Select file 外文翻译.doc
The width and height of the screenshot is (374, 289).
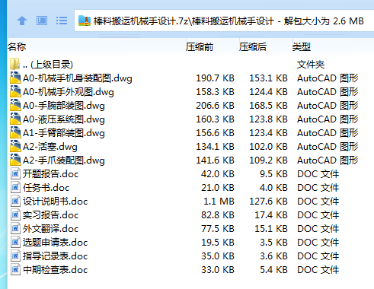tap(51, 229)
